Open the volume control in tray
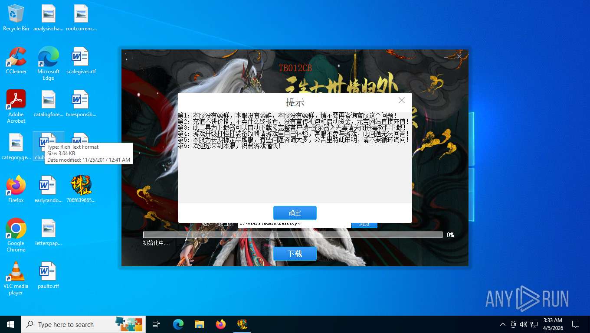The width and height of the screenshot is (590, 333). pyautogui.click(x=524, y=324)
